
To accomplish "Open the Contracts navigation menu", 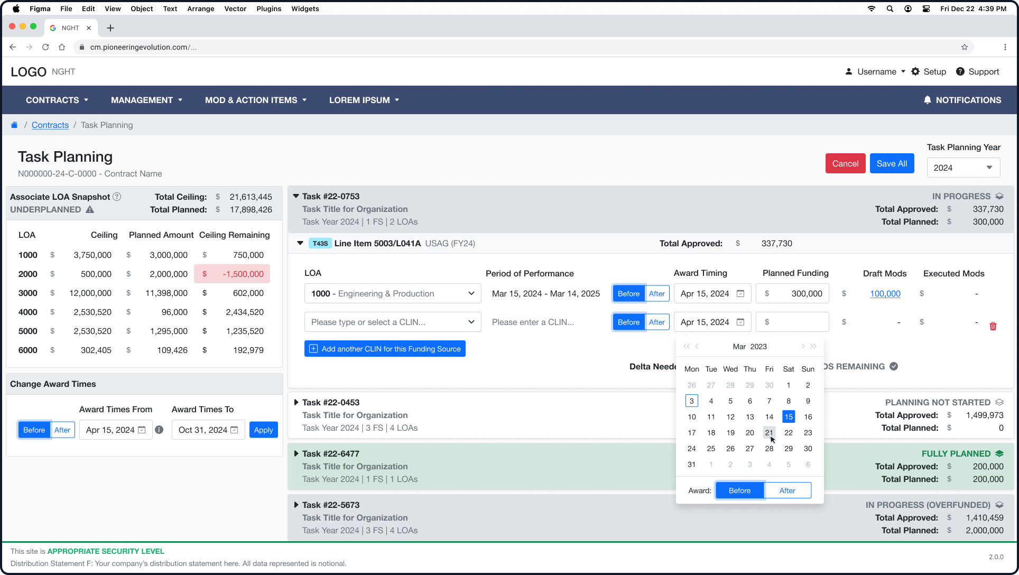I will pos(57,100).
